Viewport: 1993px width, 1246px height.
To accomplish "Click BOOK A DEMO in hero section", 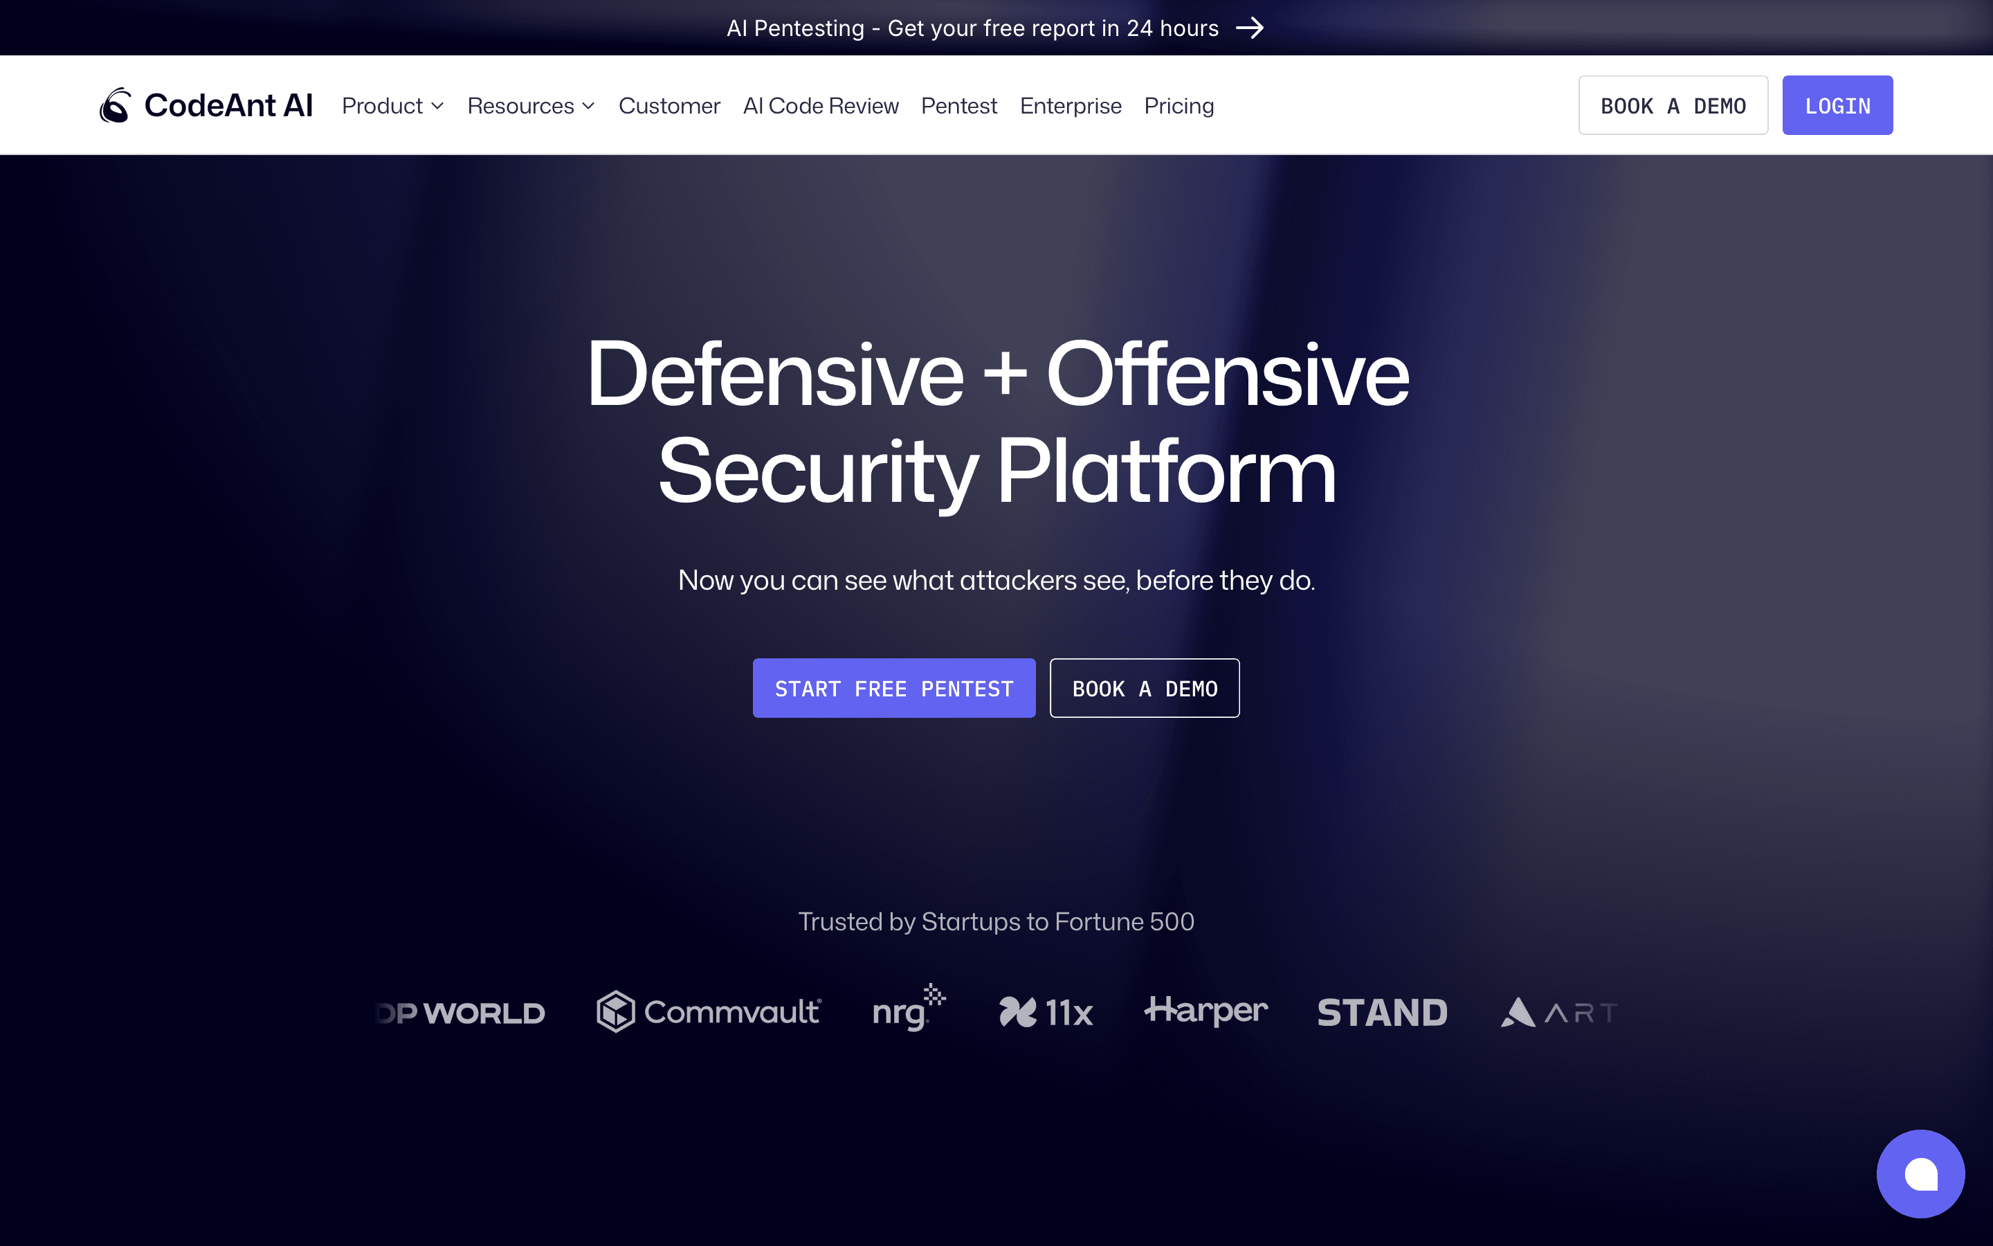I will [1145, 688].
